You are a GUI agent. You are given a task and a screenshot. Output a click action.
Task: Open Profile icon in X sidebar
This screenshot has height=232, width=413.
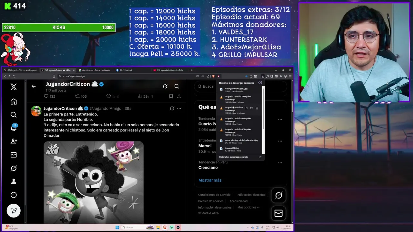point(14,181)
